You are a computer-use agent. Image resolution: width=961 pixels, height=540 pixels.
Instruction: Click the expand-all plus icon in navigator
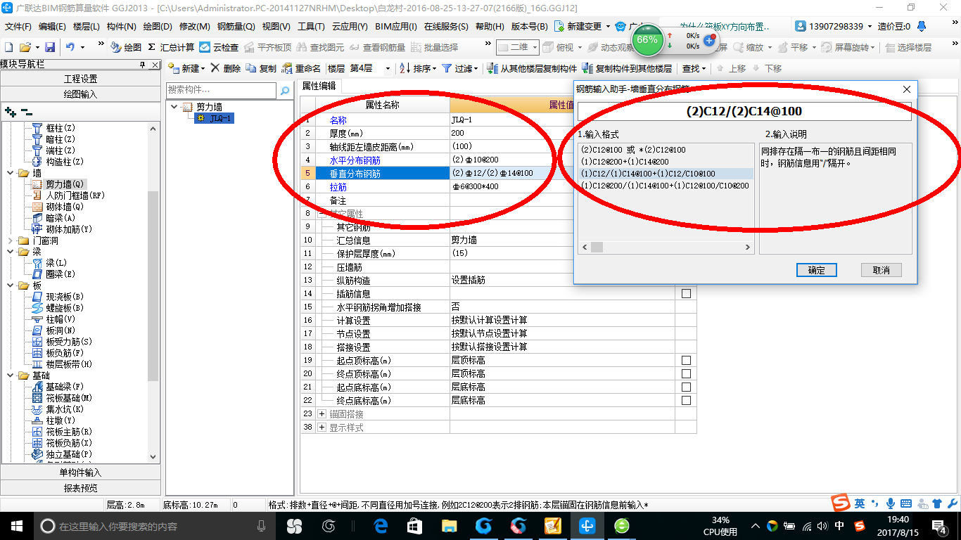point(10,111)
